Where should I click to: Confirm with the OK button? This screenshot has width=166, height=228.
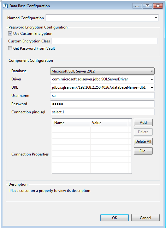coord(115,218)
